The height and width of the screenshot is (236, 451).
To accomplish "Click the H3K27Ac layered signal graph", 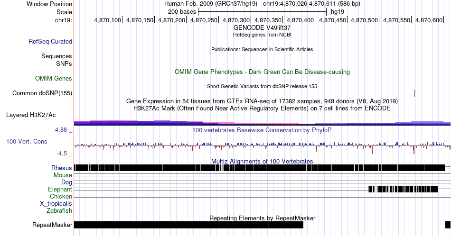I will [262, 123].
